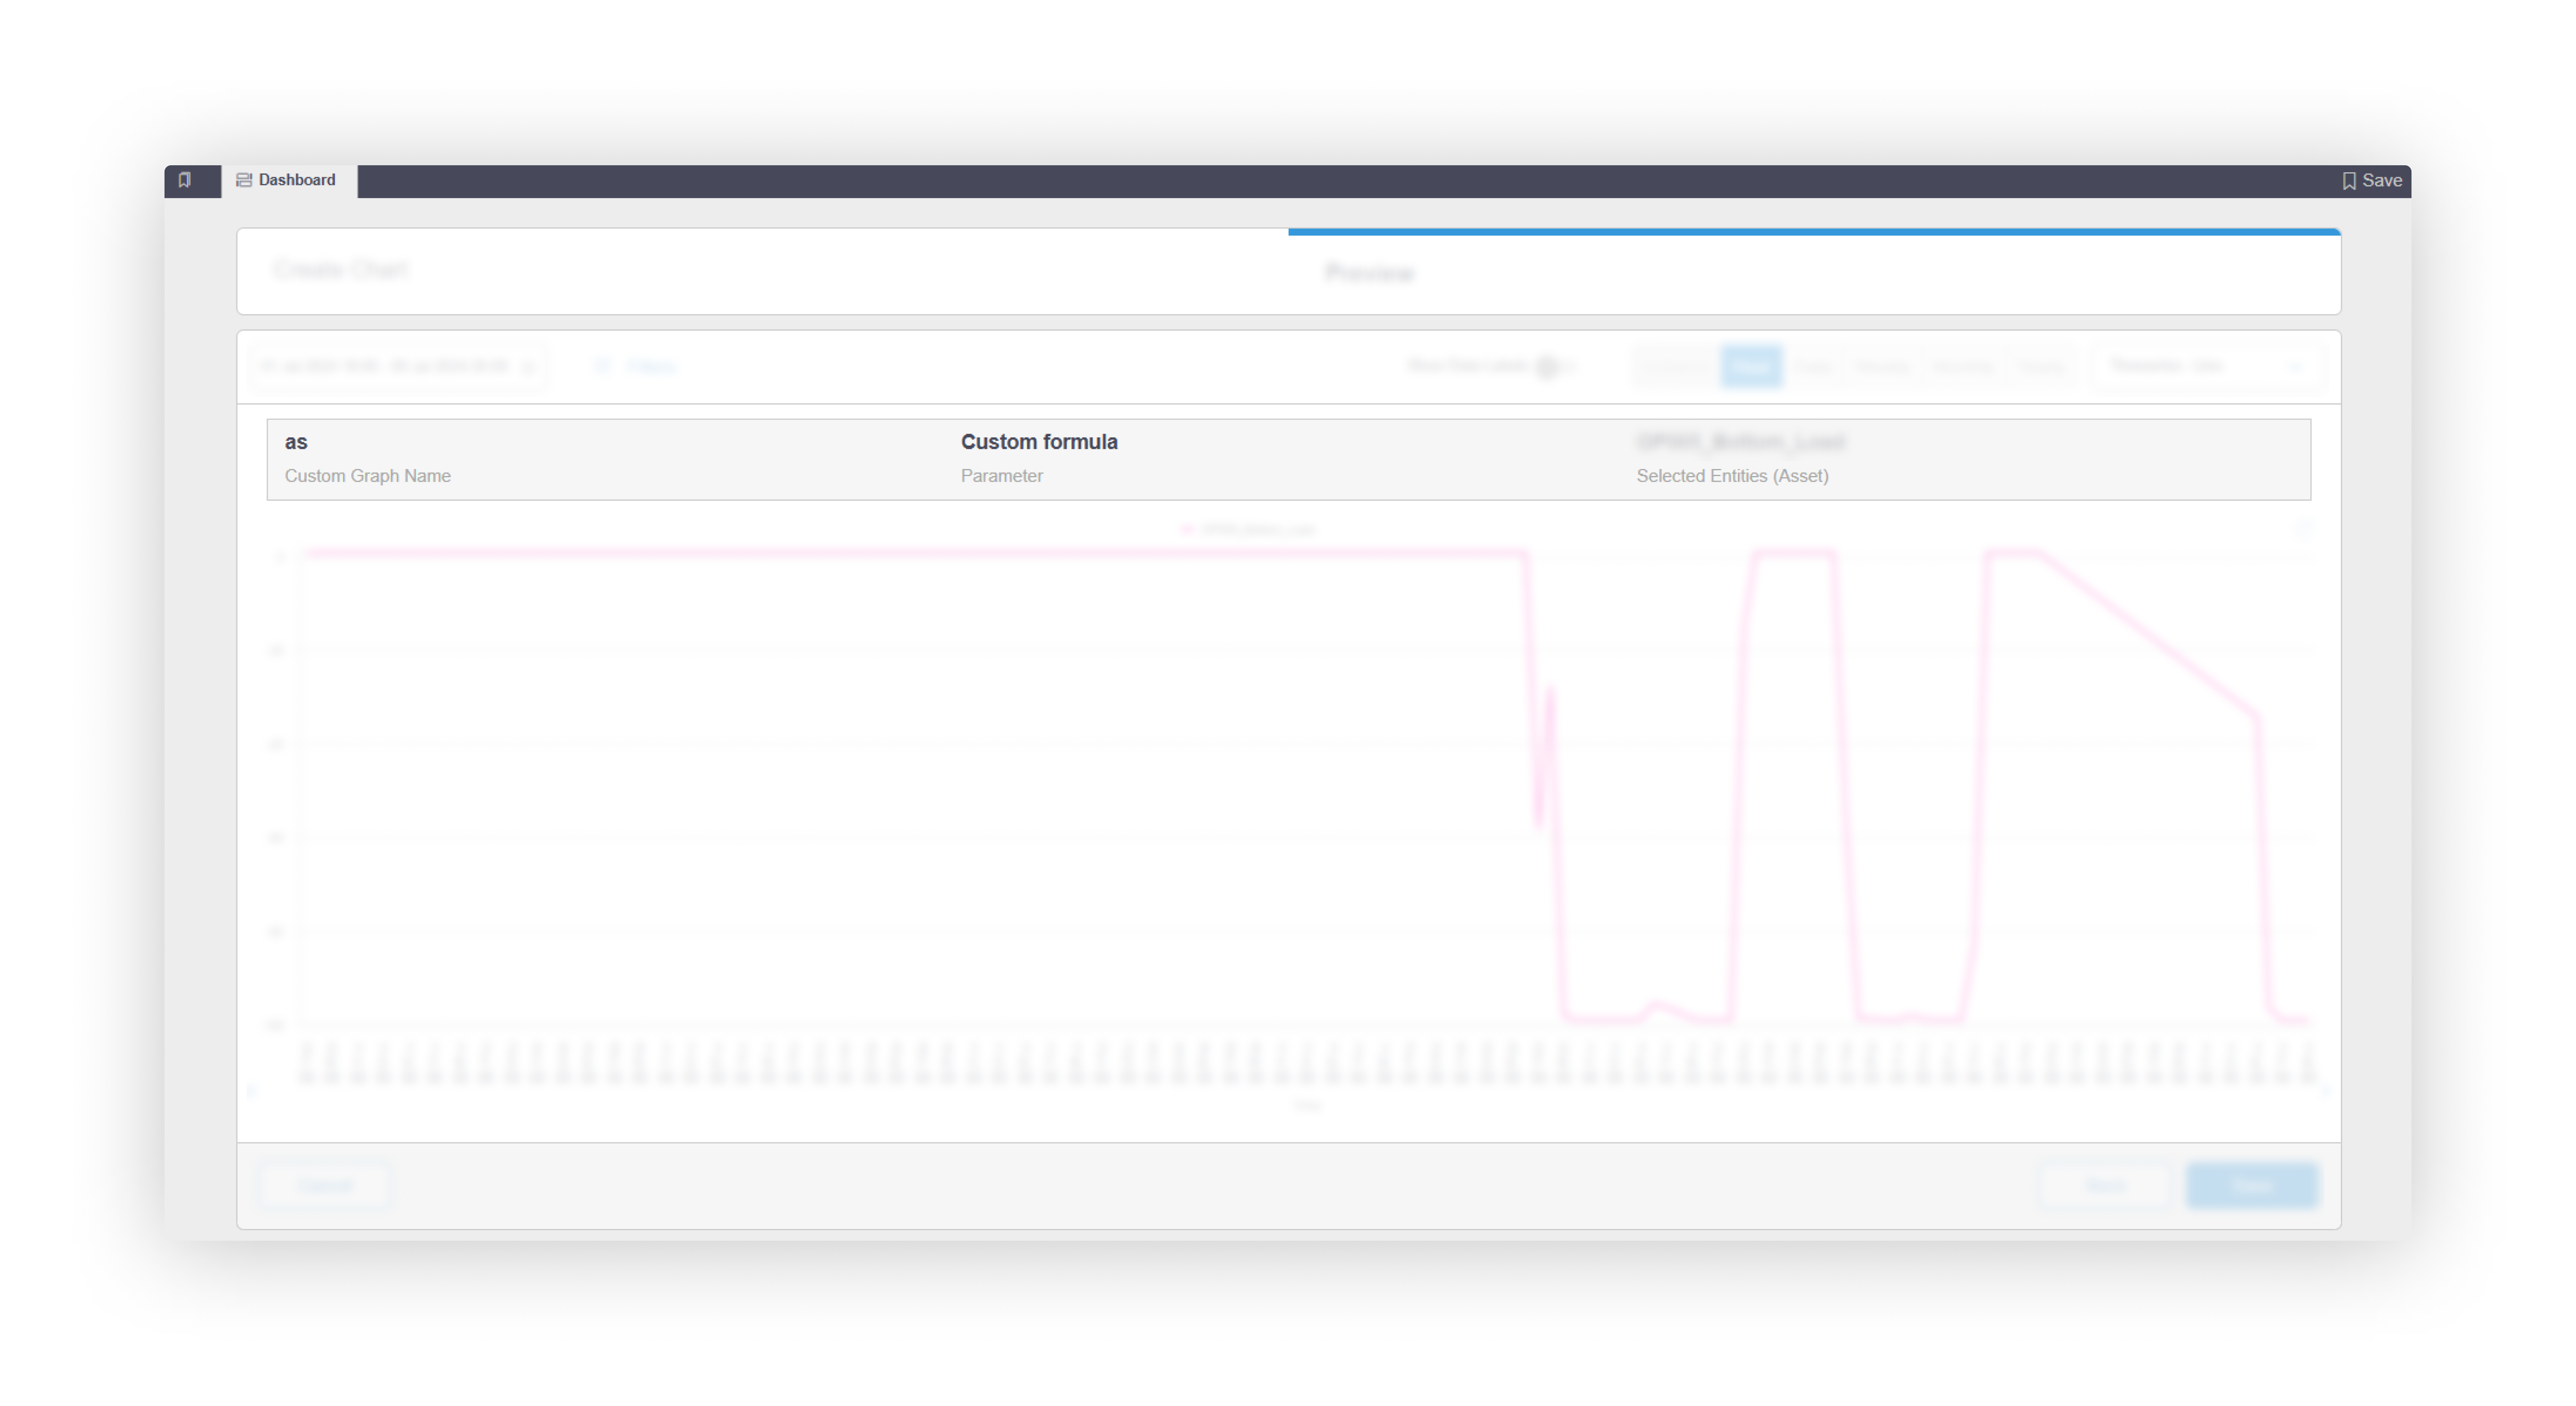Click the 'Custom formula' parameter value
The height and width of the screenshot is (1406, 2576).
1039,442
